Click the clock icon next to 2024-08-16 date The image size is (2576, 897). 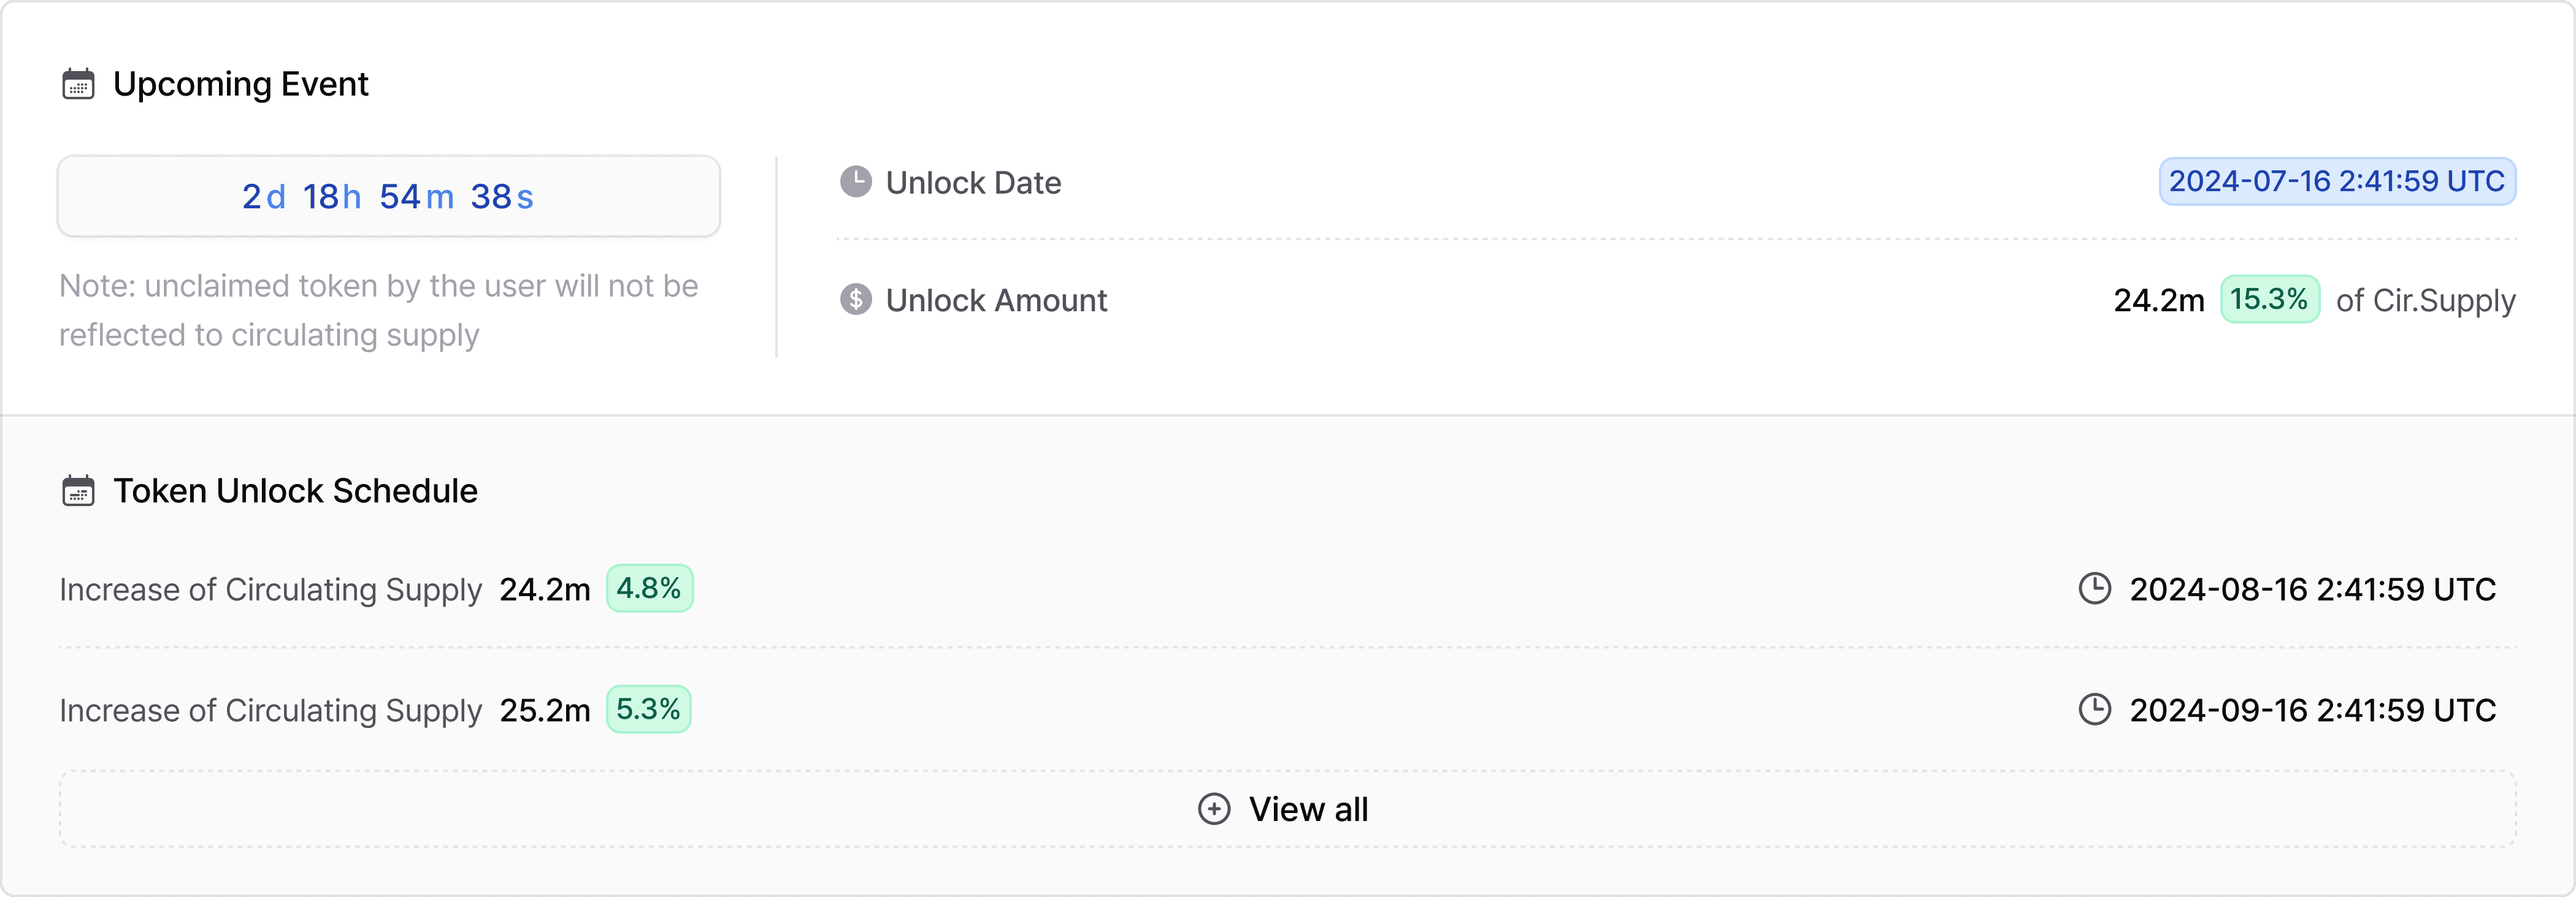coord(2094,588)
